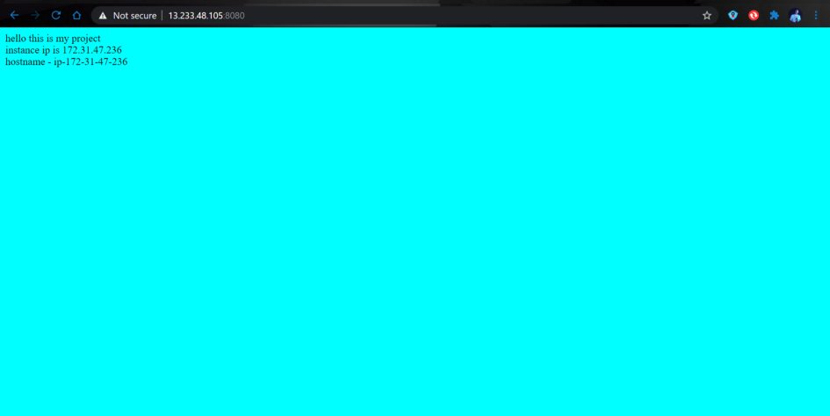The width and height of the screenshot is (830, 416).
Task: Click the forward navigation arrow
Action: point(35,15)
